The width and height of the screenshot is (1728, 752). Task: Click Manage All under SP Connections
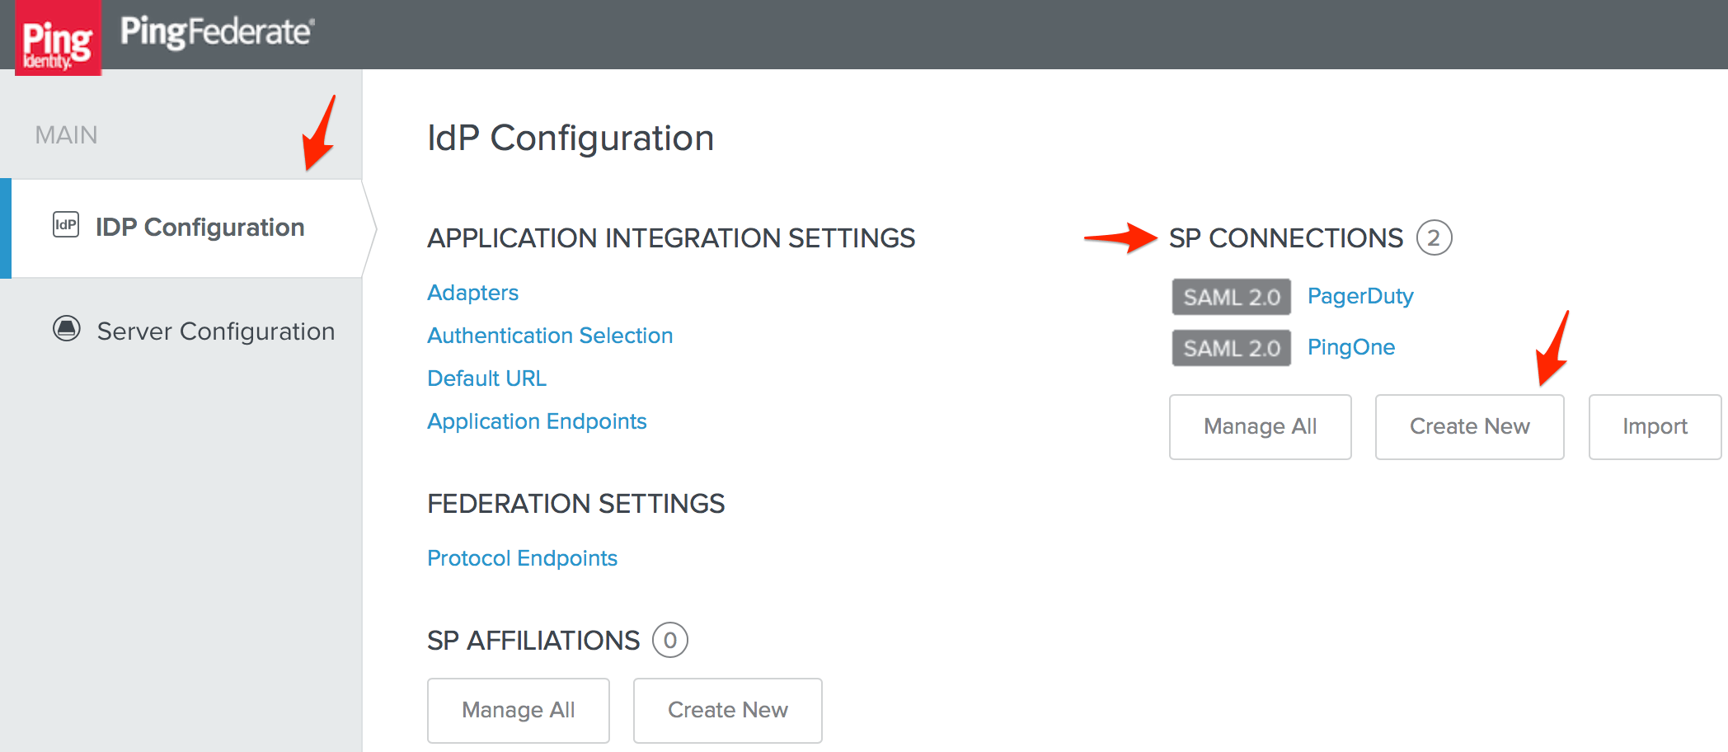coord(1261,426)
